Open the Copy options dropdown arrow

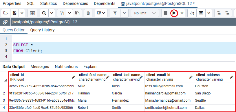[69, 13]
